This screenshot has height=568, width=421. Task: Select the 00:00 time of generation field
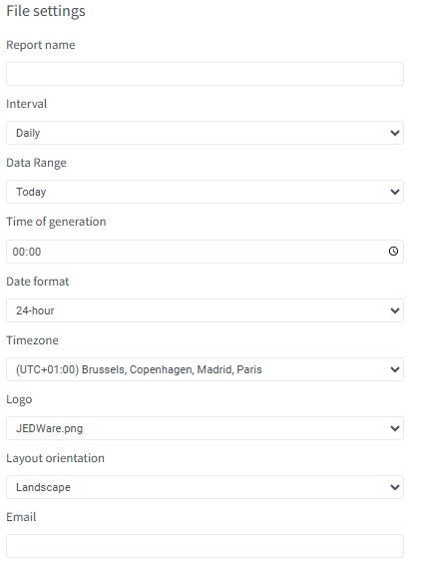(205, 252)
